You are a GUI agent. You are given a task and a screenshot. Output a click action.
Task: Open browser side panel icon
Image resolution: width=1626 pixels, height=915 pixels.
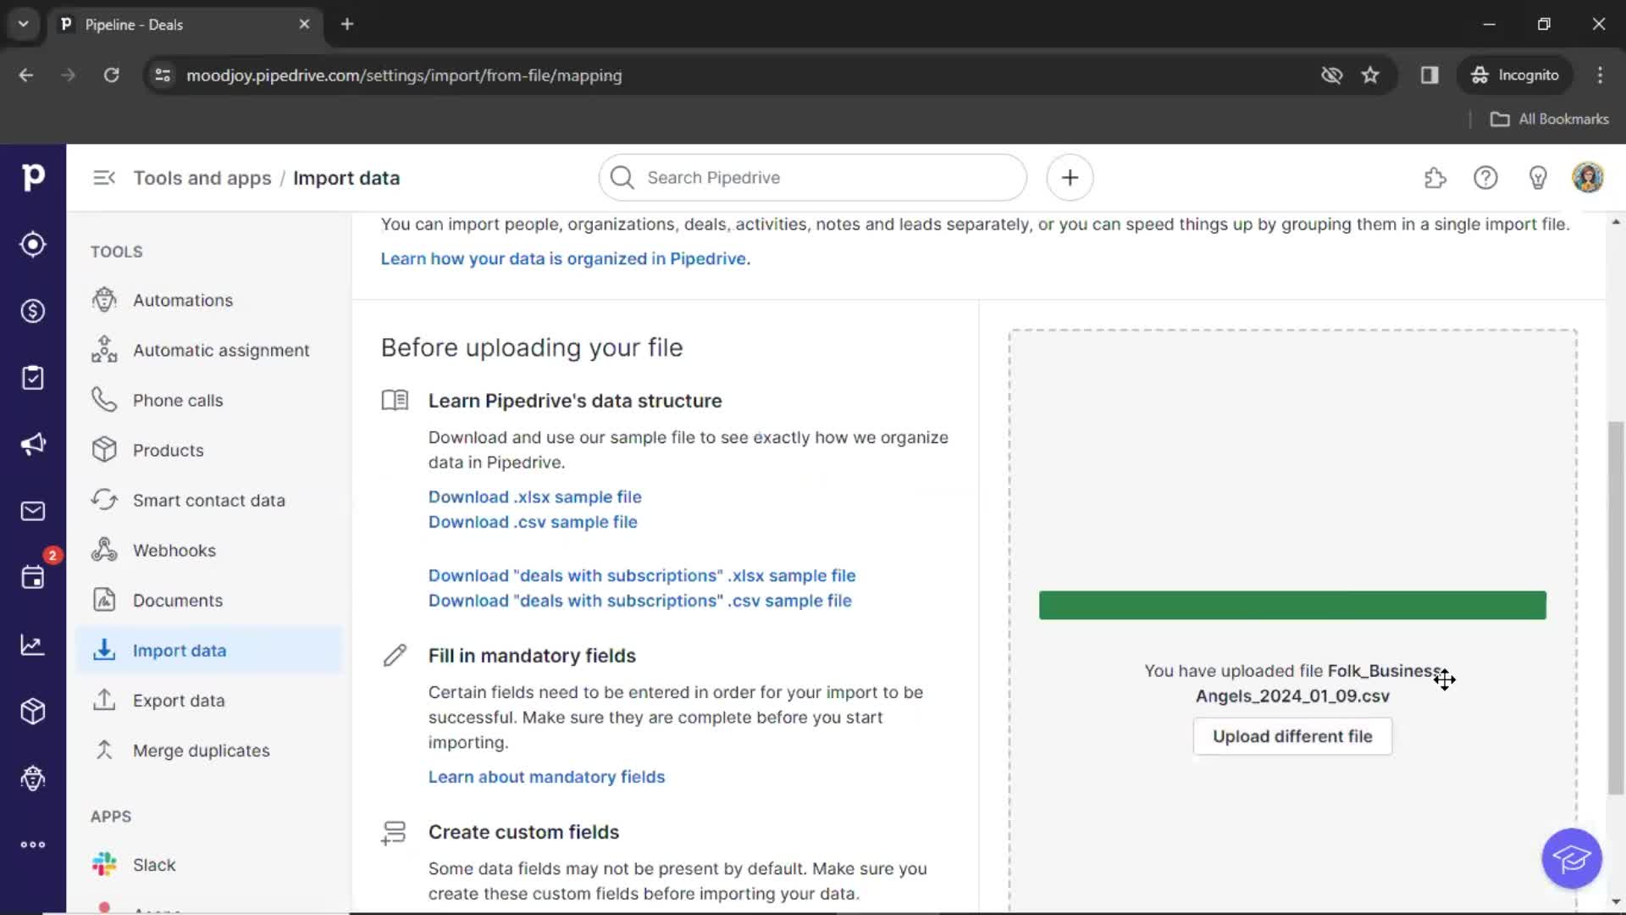click(x=1430, y=75)
